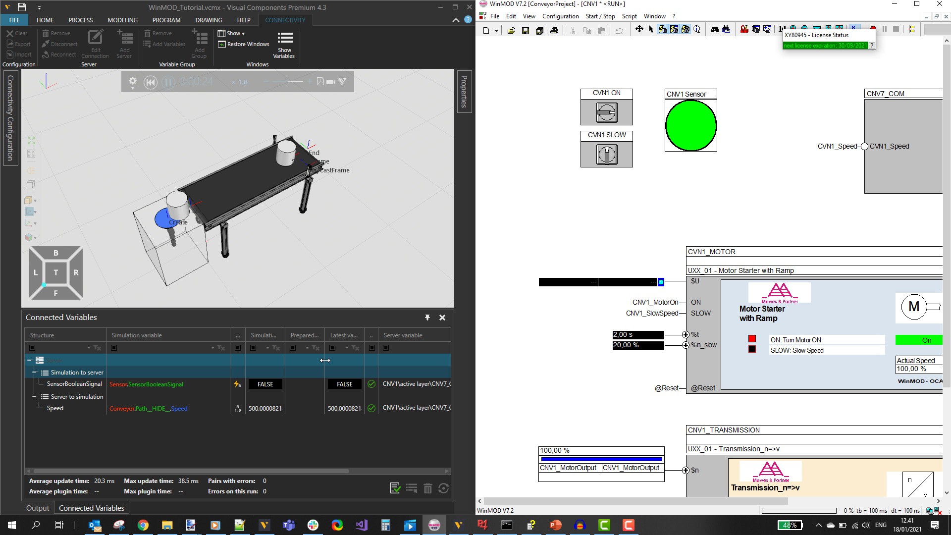
Task: Click the binoculars search icon in WinMOD
Action: pos(714,30)
